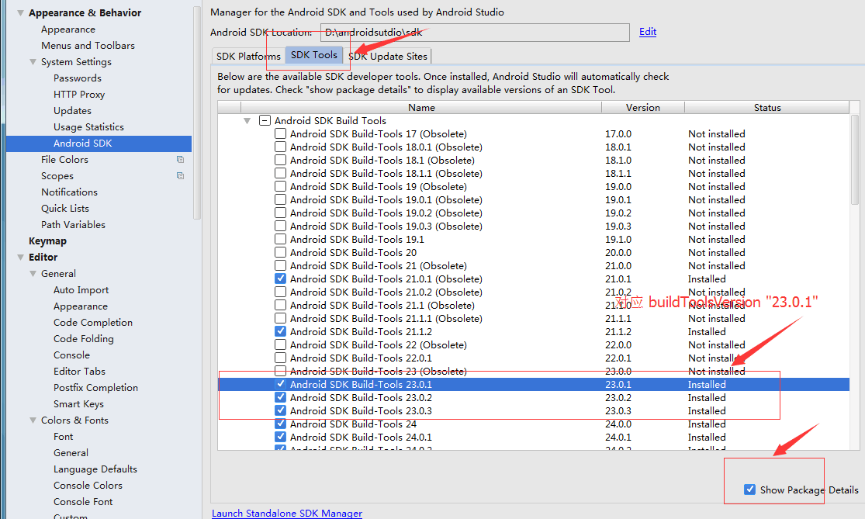Click settings tree vertical scrollbar
The height and width of the screenshot is (519, 865).
point(197,113)
